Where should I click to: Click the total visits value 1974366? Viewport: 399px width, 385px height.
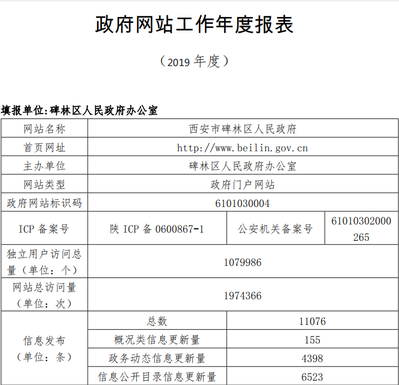click(243, 295)
